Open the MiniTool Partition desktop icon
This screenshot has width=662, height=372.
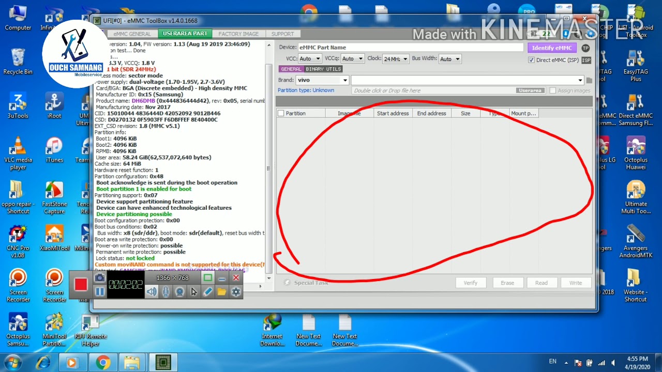pos(54,329)
